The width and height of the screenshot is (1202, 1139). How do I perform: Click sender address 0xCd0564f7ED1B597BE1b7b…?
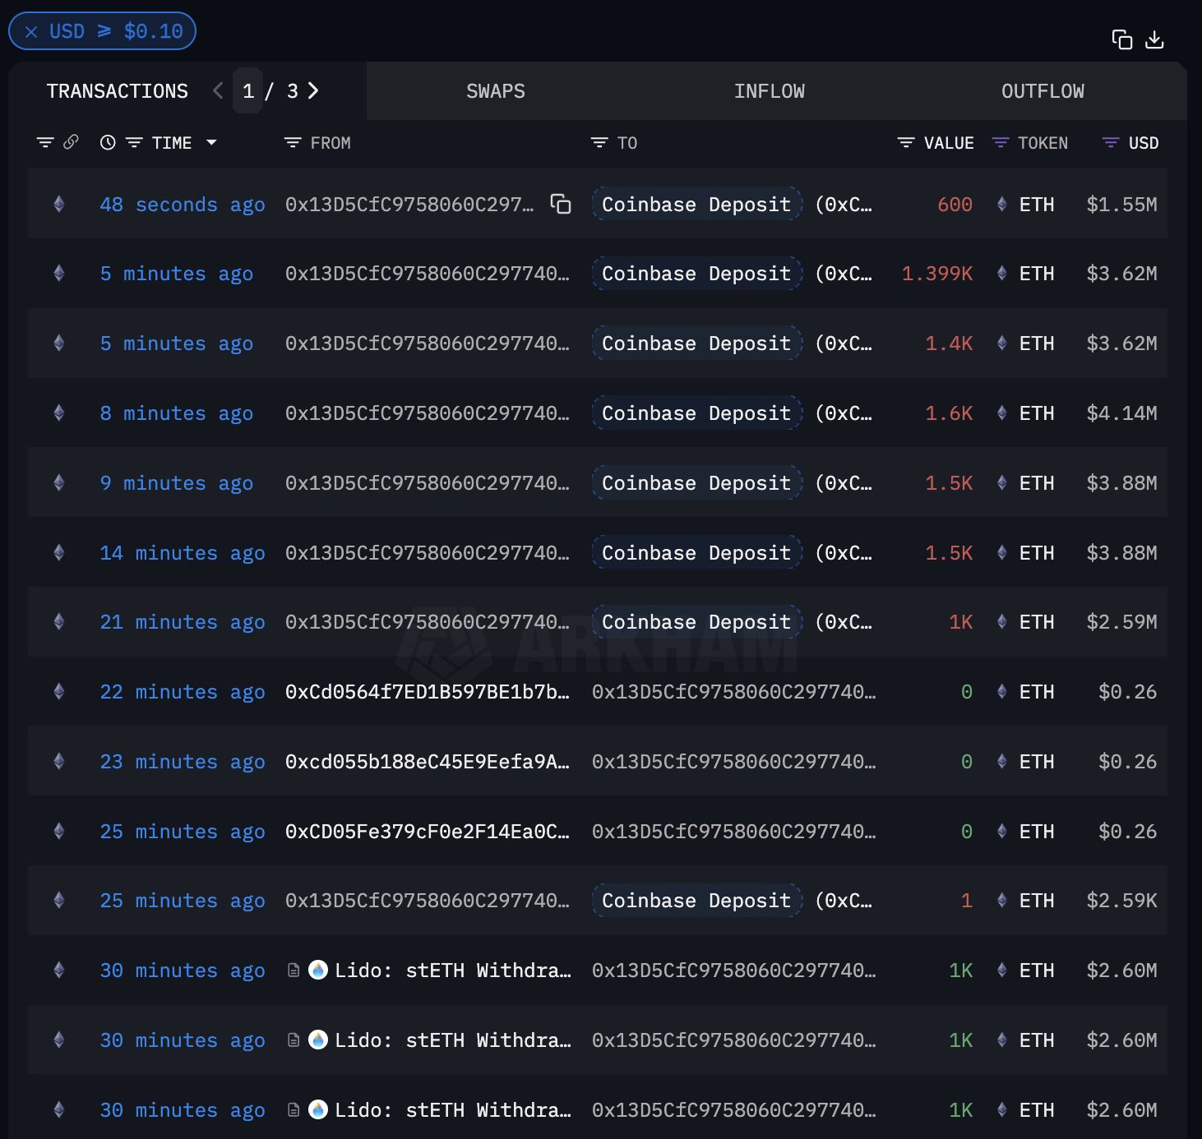428,692
